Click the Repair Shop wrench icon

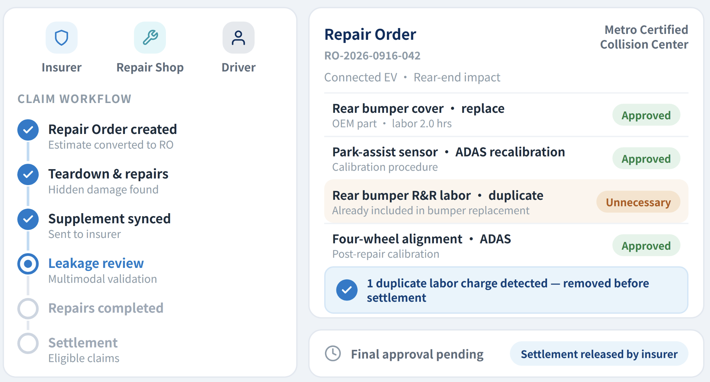pyautogui.click(x=150, y=37)
